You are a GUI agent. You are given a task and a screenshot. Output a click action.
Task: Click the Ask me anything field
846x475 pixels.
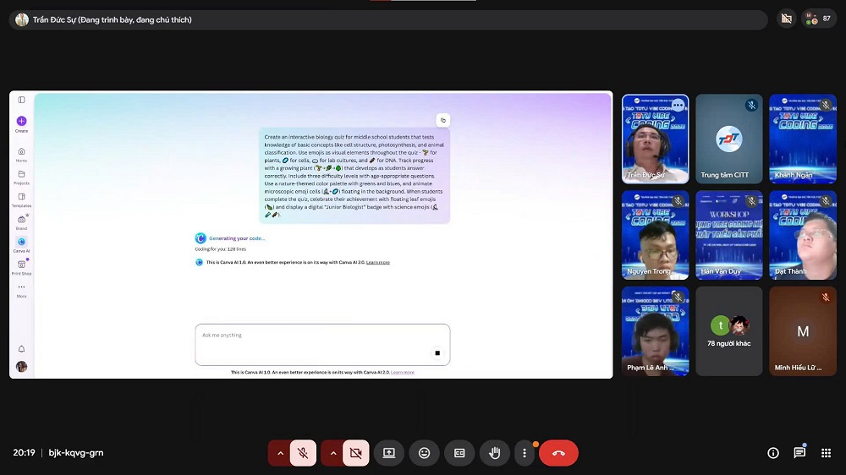click(x=322, y=345)
